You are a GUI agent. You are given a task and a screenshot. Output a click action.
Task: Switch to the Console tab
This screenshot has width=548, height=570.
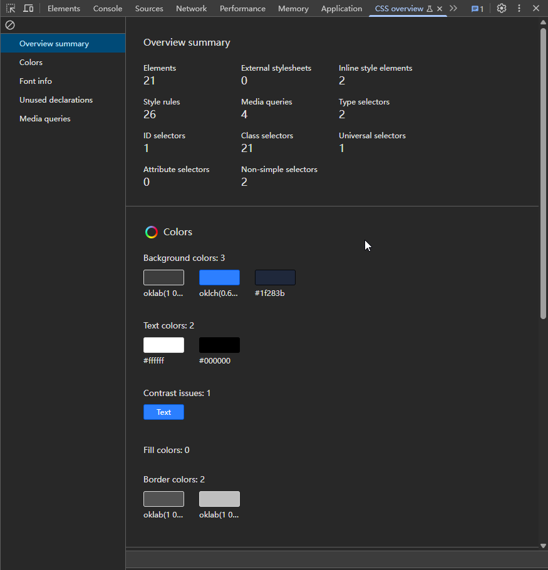[108, 9]
